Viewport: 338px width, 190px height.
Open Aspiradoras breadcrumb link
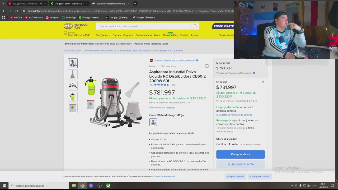click(176, 50)
